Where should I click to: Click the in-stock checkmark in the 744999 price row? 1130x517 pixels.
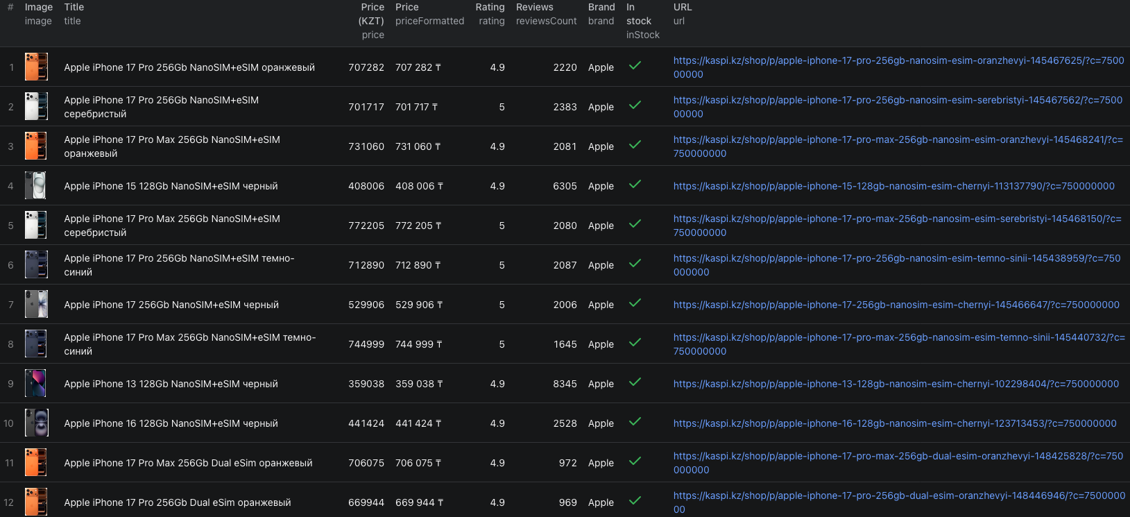[x=635, y=343]
